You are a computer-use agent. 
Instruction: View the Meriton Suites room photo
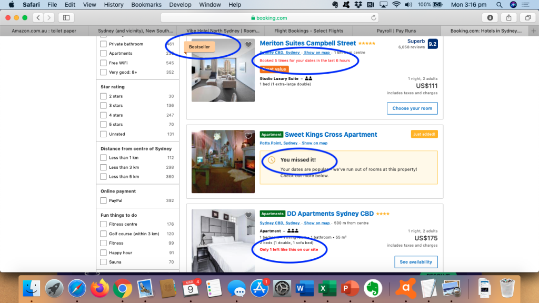pyautogui.click(x=223, y=70)
